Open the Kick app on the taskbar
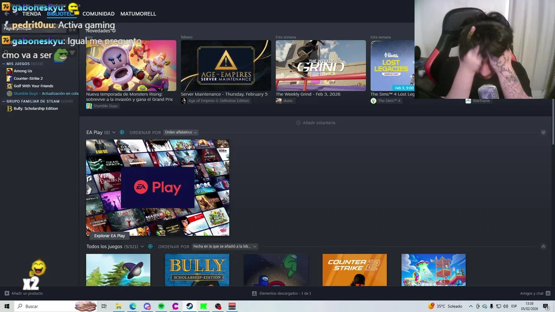Viewport: 555px width, 312px height. pyautogui.click(x=204, y=306)
